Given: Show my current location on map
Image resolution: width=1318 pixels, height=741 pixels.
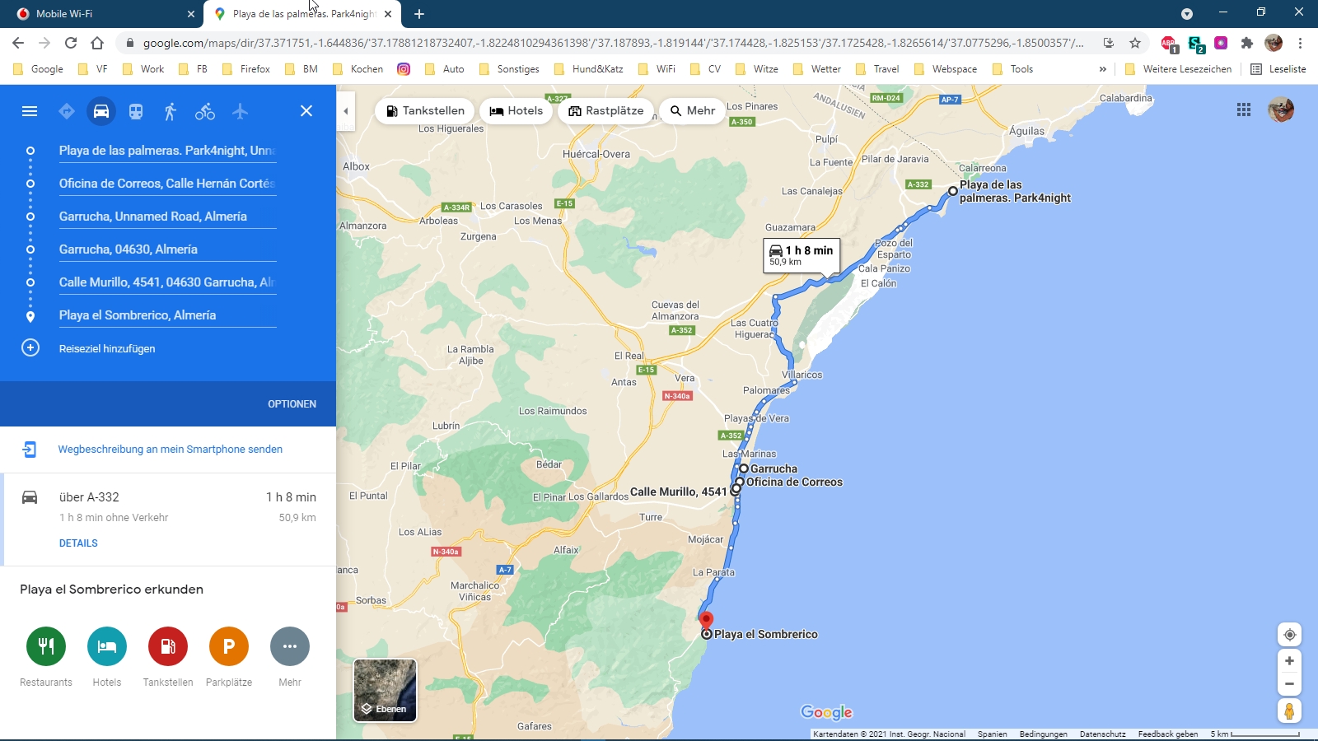Looking at the screenshot, I should [x=1290, y=635].
